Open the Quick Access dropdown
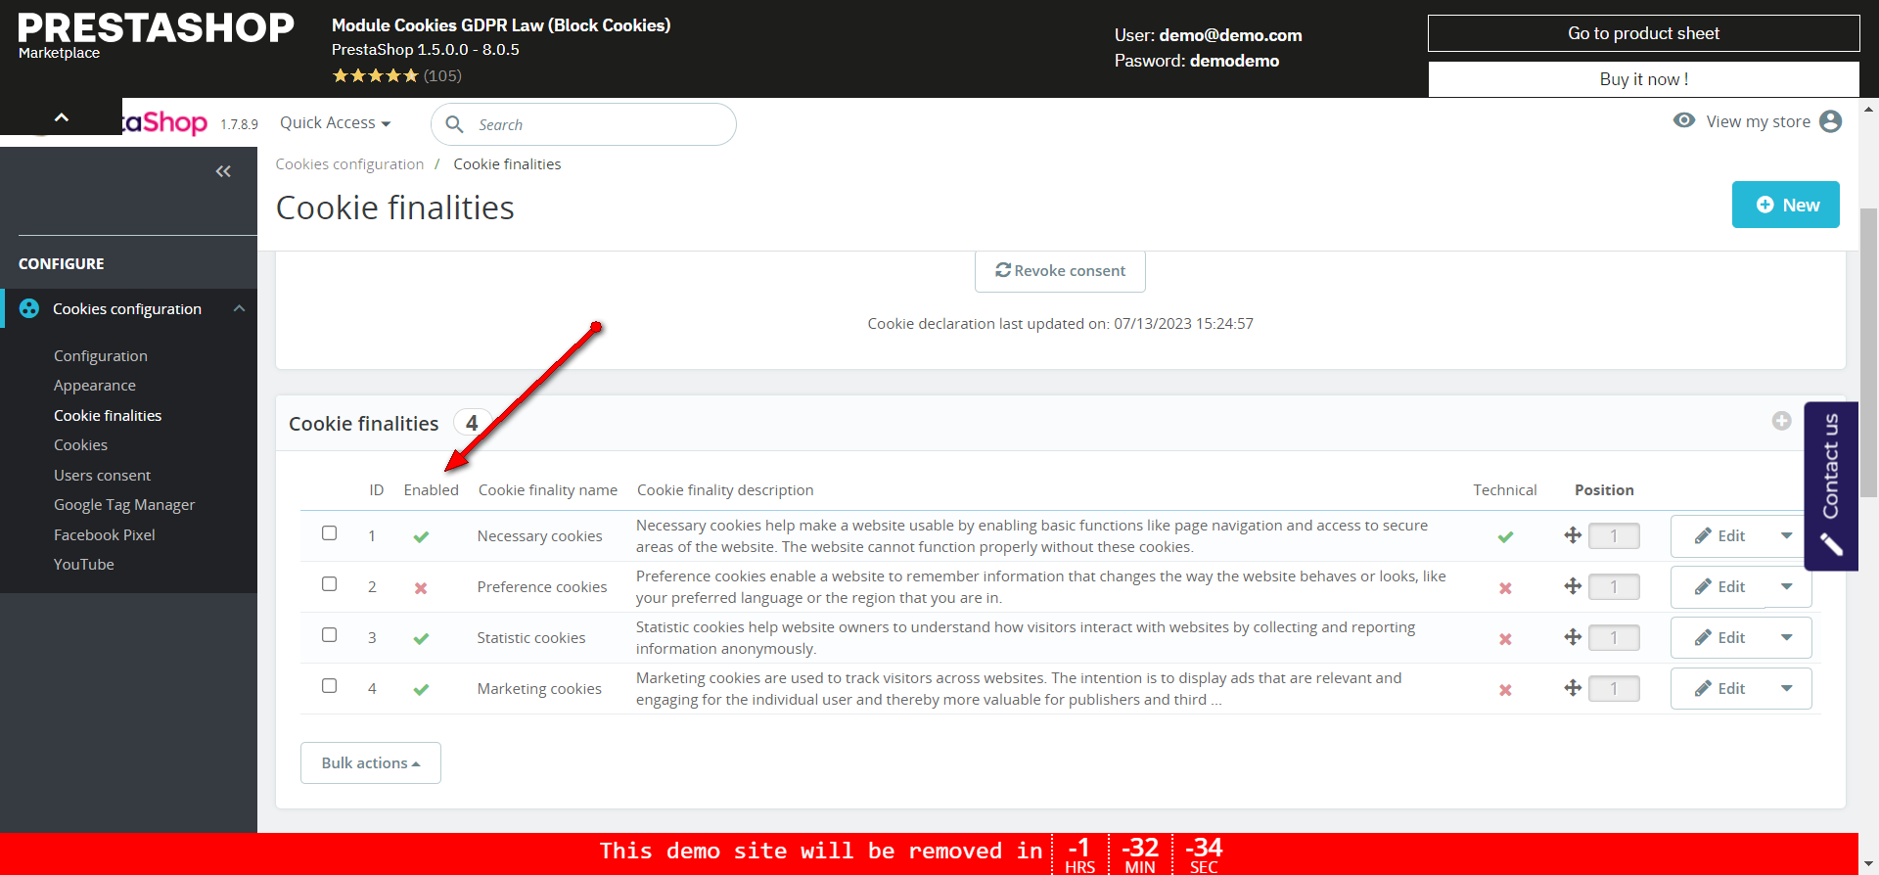Image resolution: width=1879 pixels, height=875 pixels. 336,122
